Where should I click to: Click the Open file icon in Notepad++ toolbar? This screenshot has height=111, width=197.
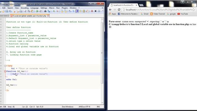coord(3,11)
